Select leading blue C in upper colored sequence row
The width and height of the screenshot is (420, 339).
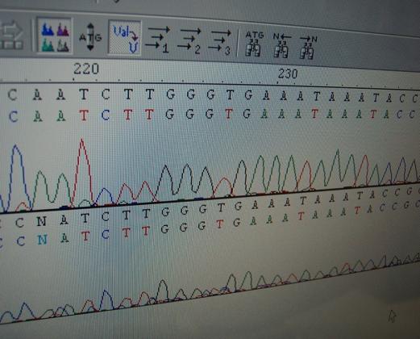(x=14, y=116)
